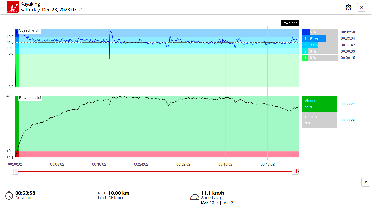The image size is (372, 210).
Task: Select speed zone 1 green bar
Action: 320,58
